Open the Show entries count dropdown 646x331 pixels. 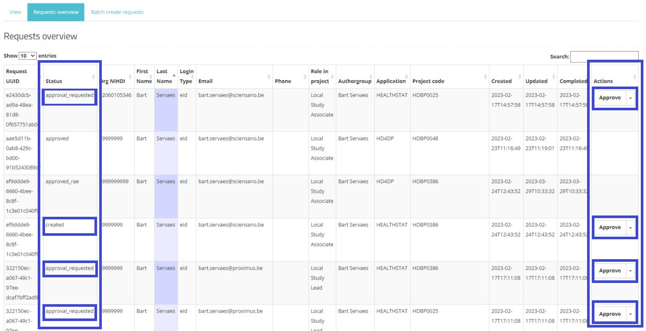coord(28,56)
